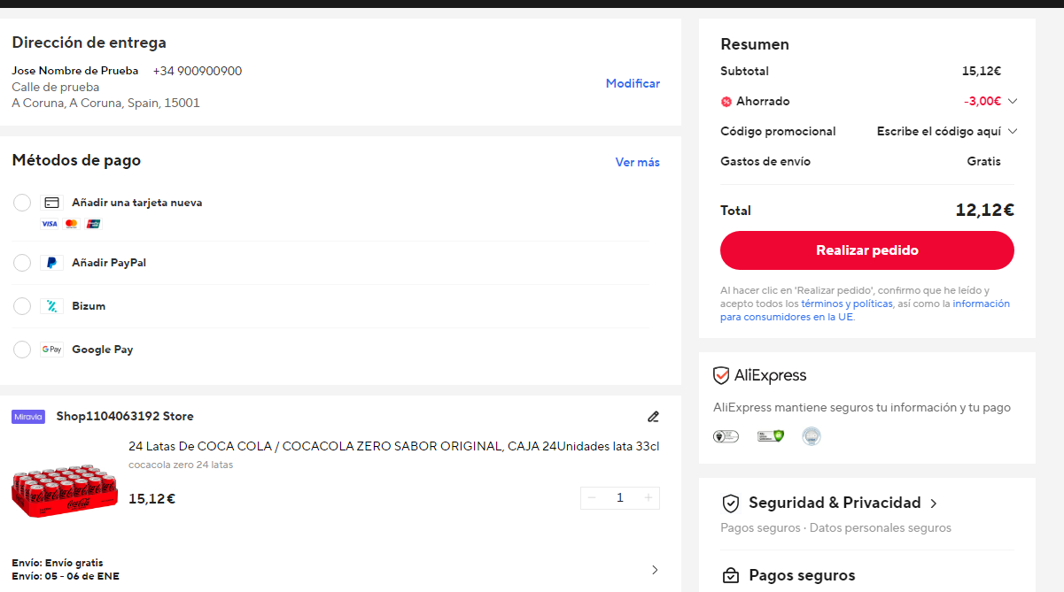The width and height of the screenshot is (1064, 592).
Task: Click the Google Pay label text
Action: click(103, 350)
